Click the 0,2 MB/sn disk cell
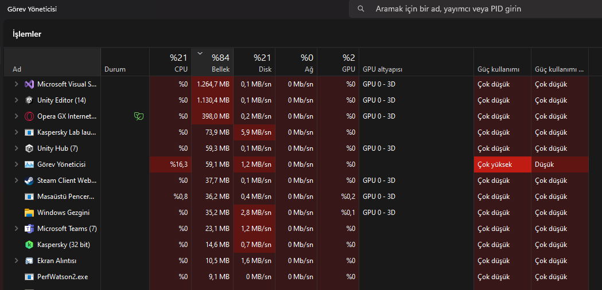602x290 pixels. click(254, 116)
